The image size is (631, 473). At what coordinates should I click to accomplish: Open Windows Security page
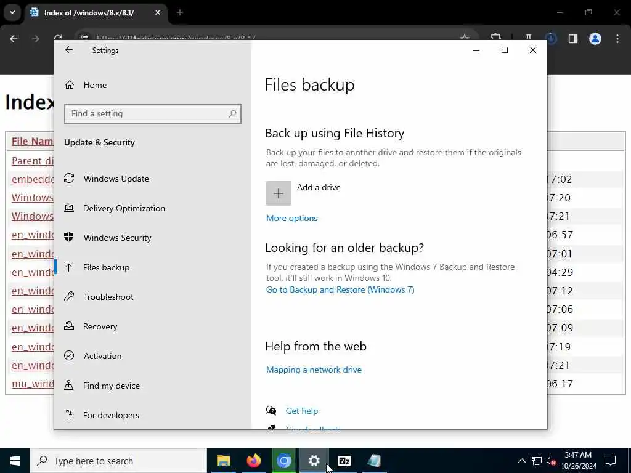(x=117, y=238)
